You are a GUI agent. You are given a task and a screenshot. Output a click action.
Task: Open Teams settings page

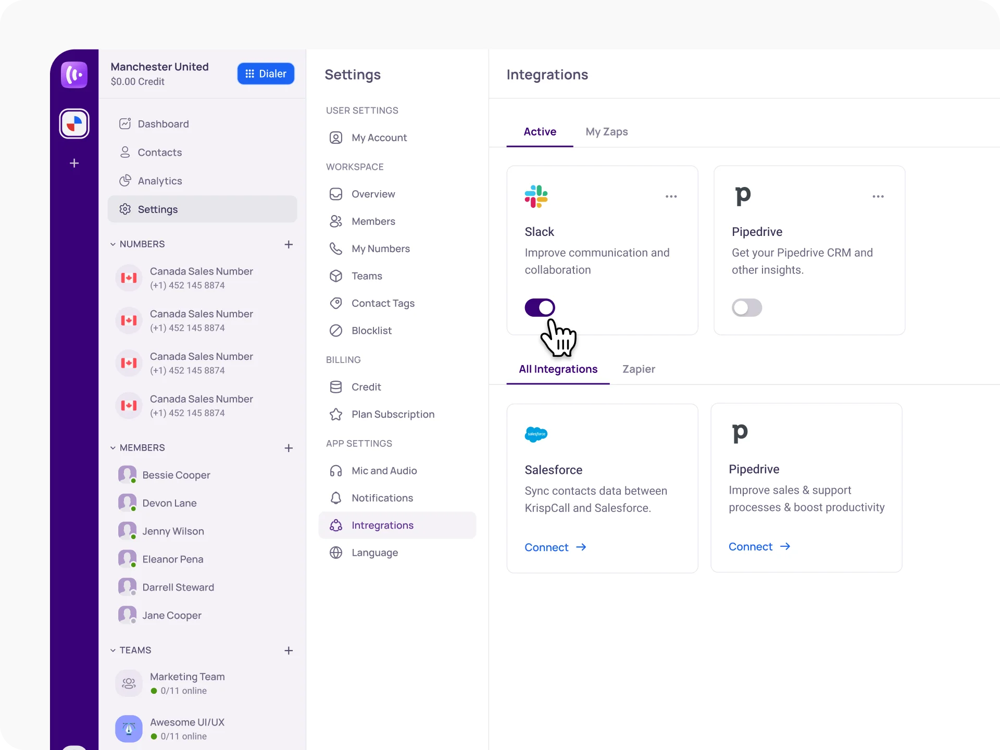(397, 276)
